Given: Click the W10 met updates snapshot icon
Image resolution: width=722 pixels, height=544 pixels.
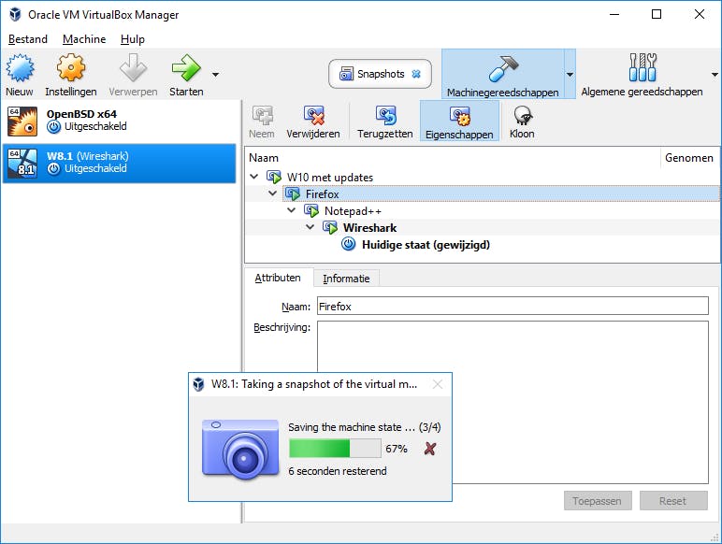Looking at the screenshot, I should 274,177.
